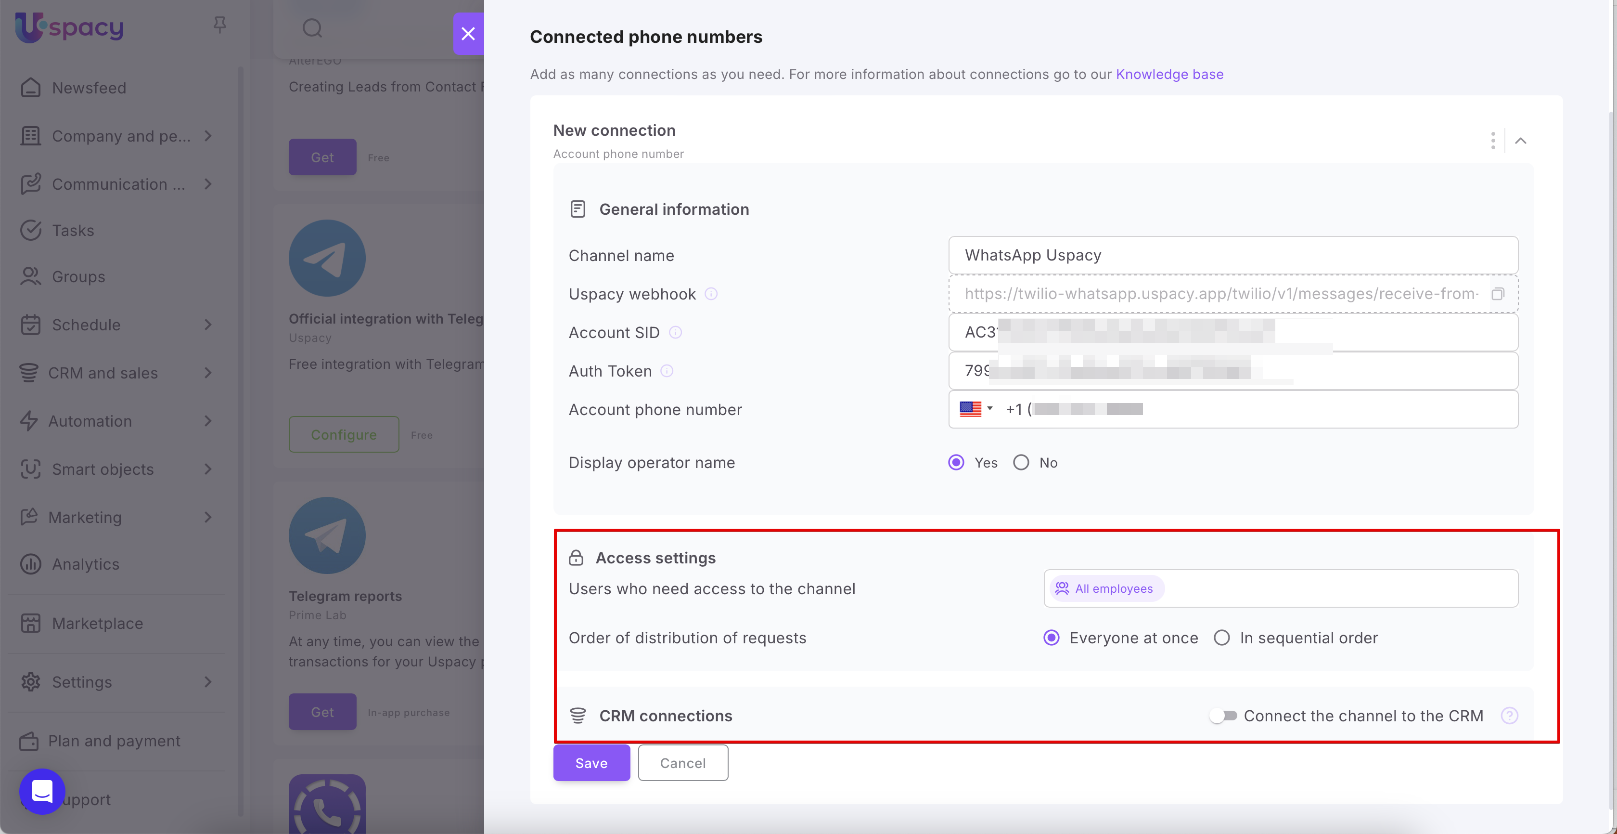Toggle Connect the channel to the CRM
This screenshot has width=1617, height=834.
[1223, 716]
